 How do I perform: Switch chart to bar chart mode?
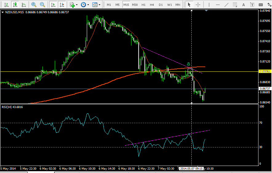pos(6,5)
